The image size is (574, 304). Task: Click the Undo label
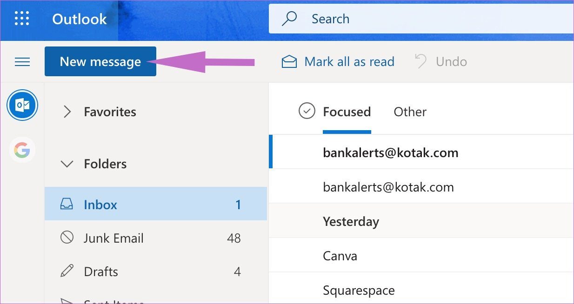451,61
